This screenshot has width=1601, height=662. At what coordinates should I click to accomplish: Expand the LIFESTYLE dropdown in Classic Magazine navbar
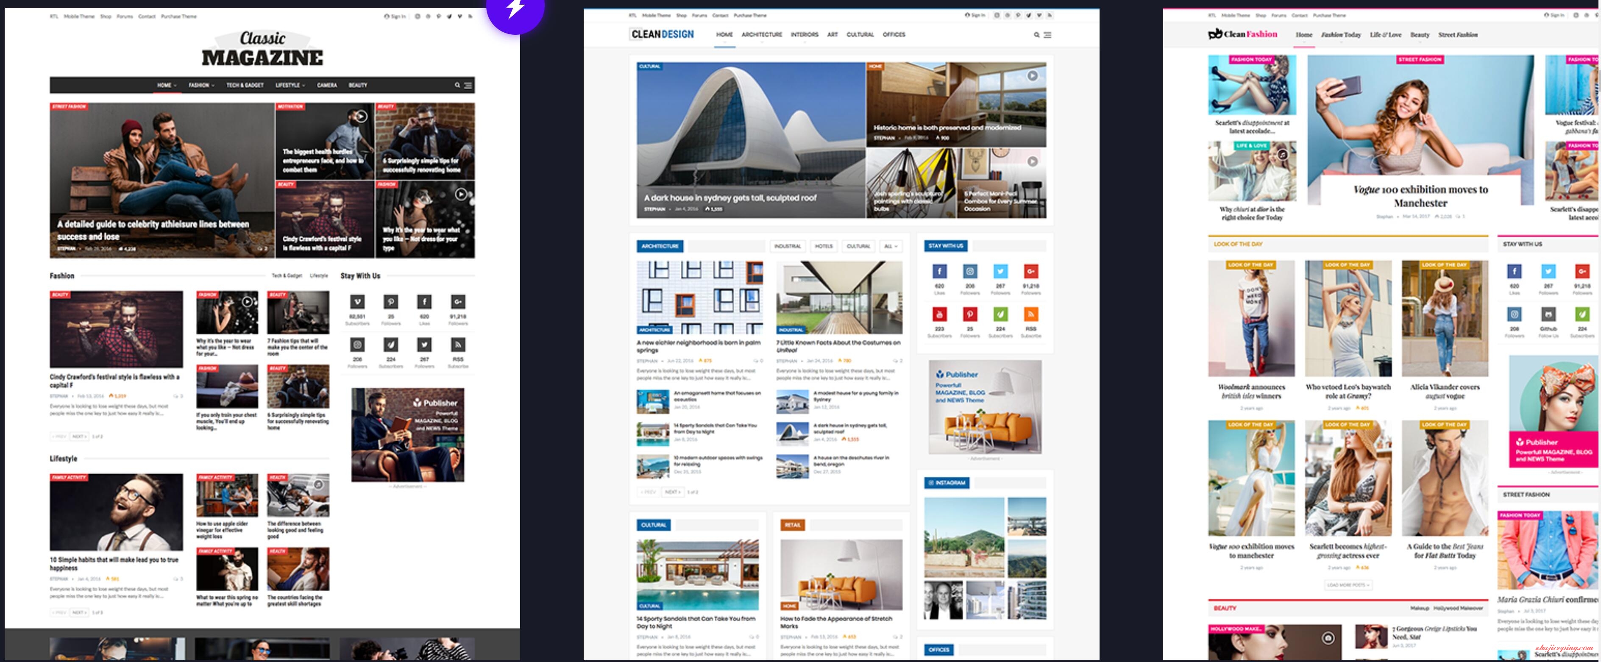tap(290, 85)
